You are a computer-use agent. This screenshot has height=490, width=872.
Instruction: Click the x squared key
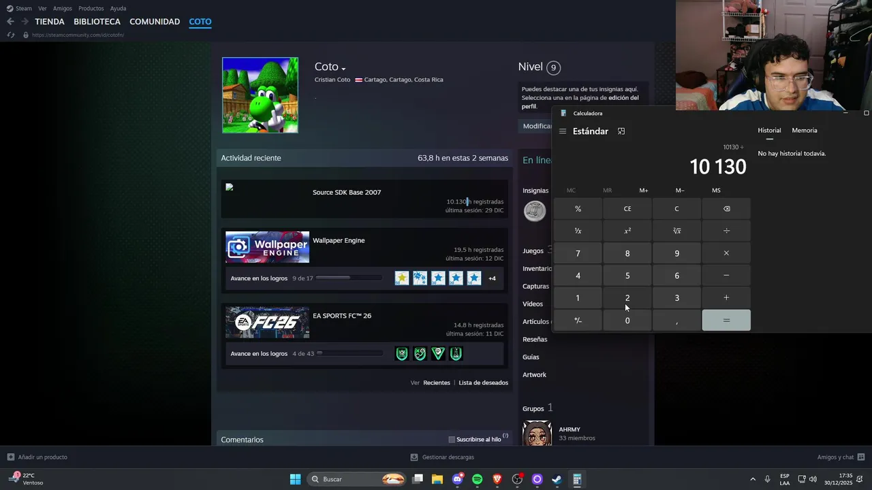pyautogui.click(x=627, y=231)
